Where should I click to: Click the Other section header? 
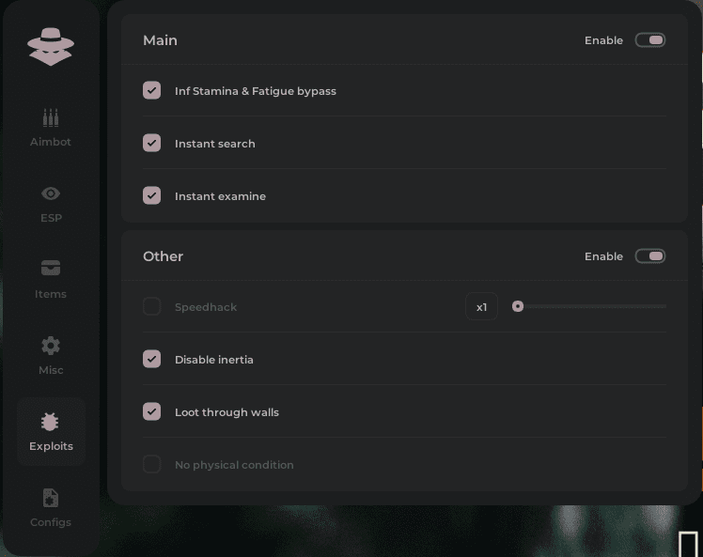163,256
